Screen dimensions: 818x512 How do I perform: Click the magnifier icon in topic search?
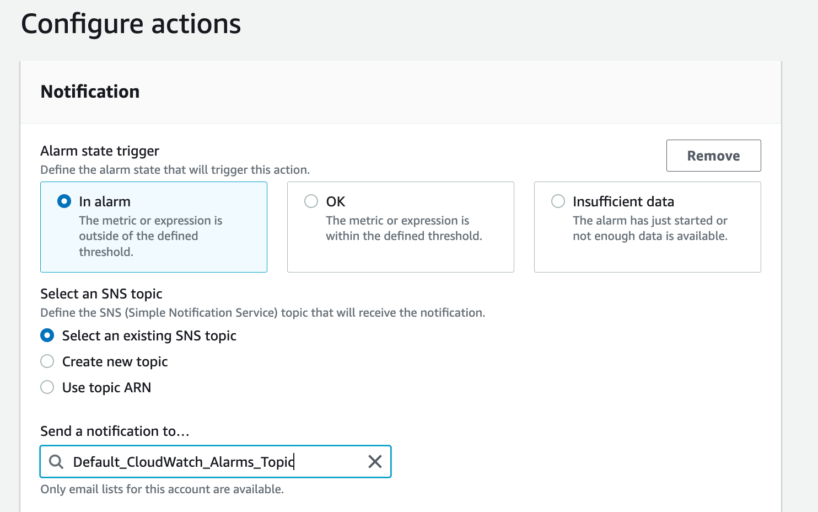coord(56,462)
